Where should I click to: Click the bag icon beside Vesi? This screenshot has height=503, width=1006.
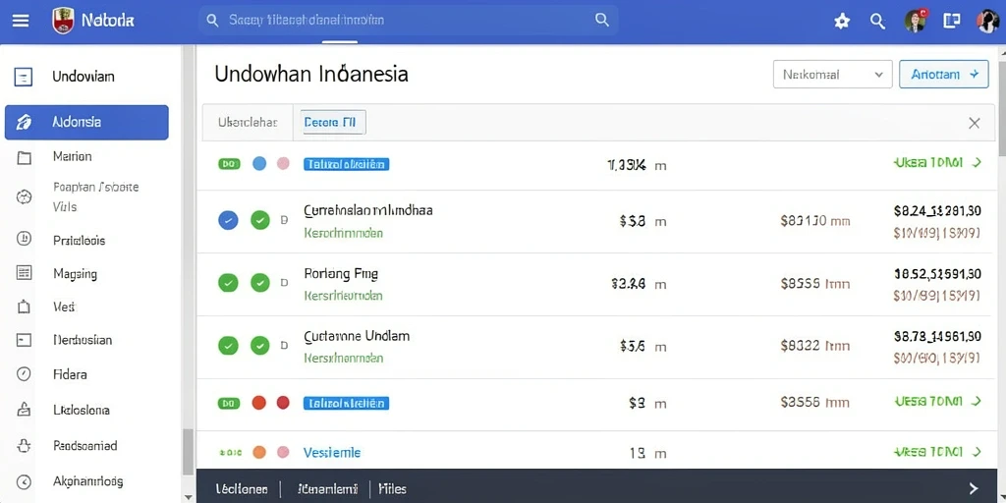[x=24, y=307]
